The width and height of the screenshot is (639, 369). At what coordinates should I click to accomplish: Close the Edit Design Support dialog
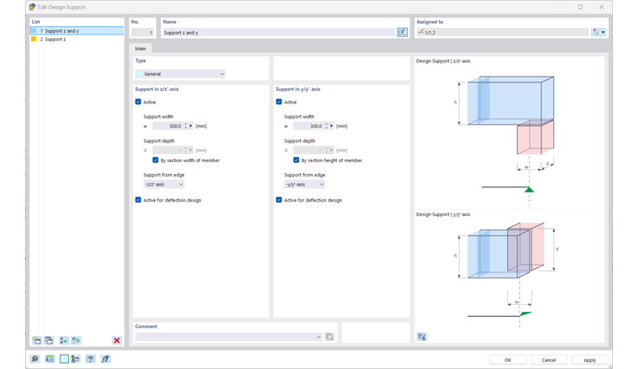pos(601,7)
